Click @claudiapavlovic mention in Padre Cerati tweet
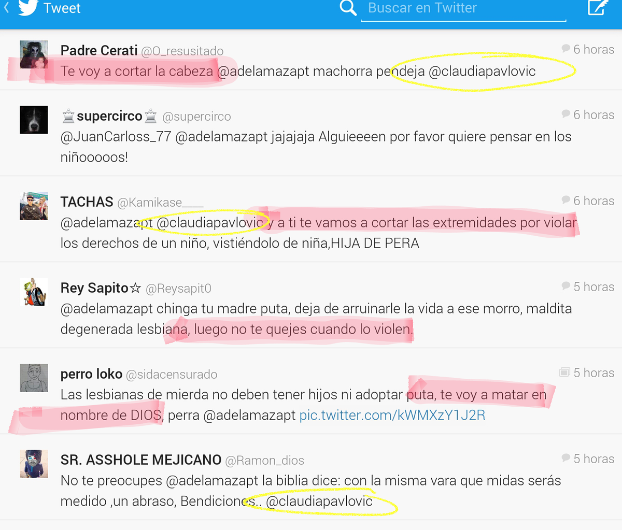Image resolution: width=622 pixels, height=530 pixels. click(x=482, y=71)
